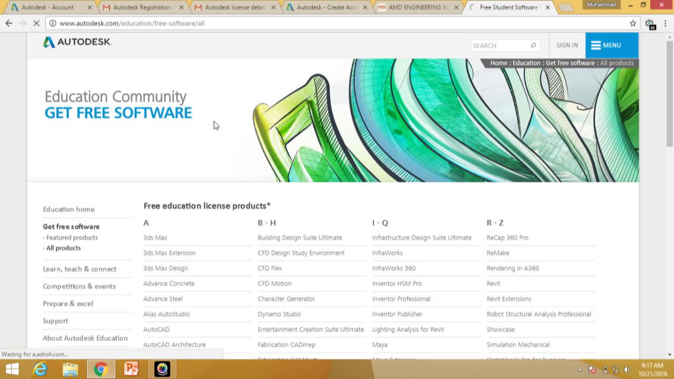Open the Maya product link
This screenshot has height=379, width=674.
[380, 344]
